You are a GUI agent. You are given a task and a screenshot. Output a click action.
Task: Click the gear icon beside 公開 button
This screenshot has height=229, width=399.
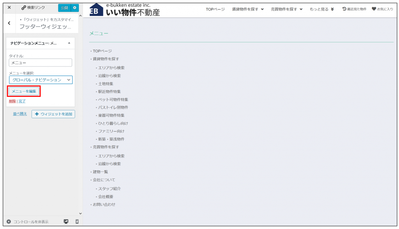(75, 7)
